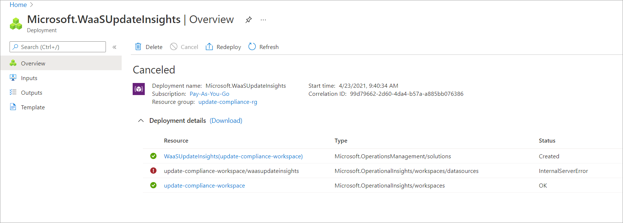Open the update-compliance-workspace resource link
The height and width of the screenshot is (223, 623).
[204, 185]
